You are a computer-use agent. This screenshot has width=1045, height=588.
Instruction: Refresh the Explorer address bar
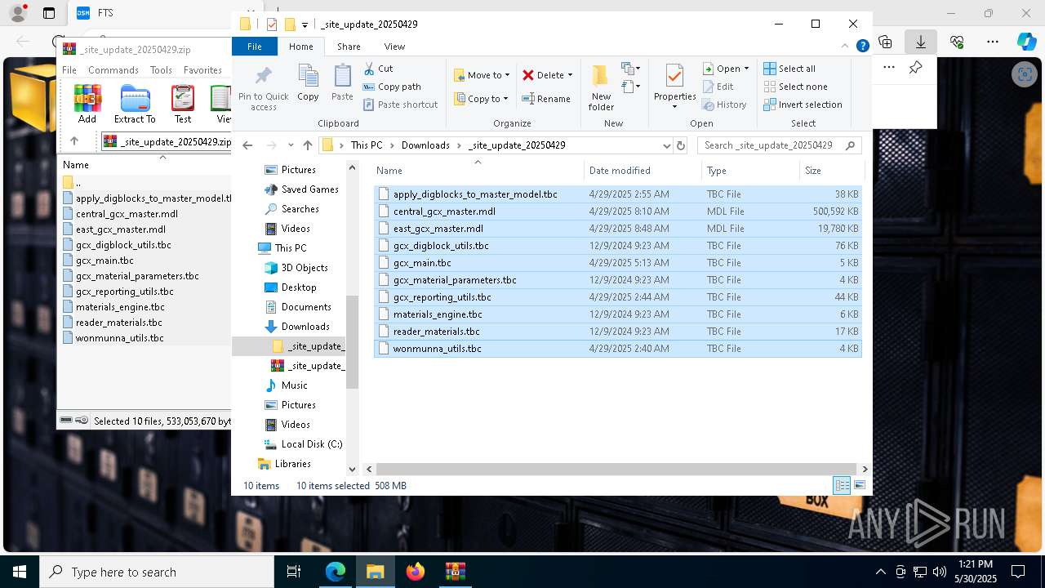point(681,145)
